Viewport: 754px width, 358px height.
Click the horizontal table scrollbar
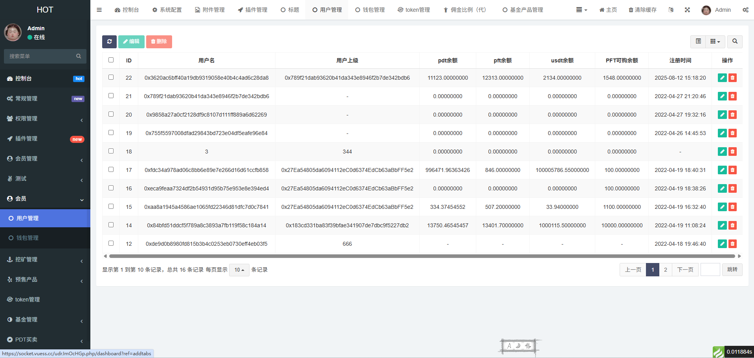(x=422, y=256)
